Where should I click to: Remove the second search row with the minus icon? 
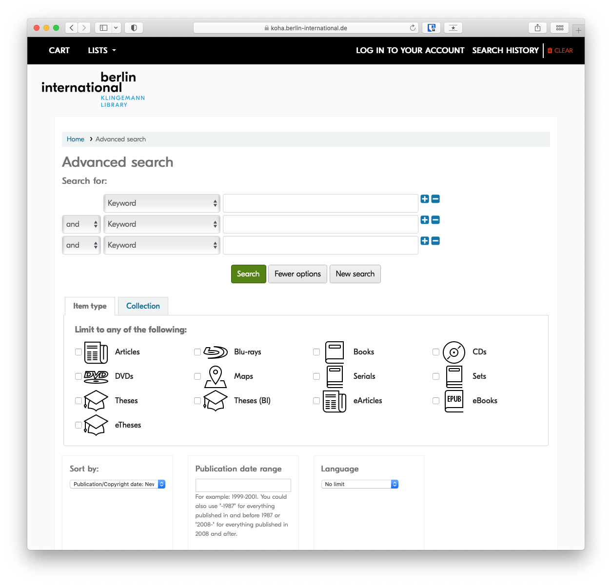(435, 220)
